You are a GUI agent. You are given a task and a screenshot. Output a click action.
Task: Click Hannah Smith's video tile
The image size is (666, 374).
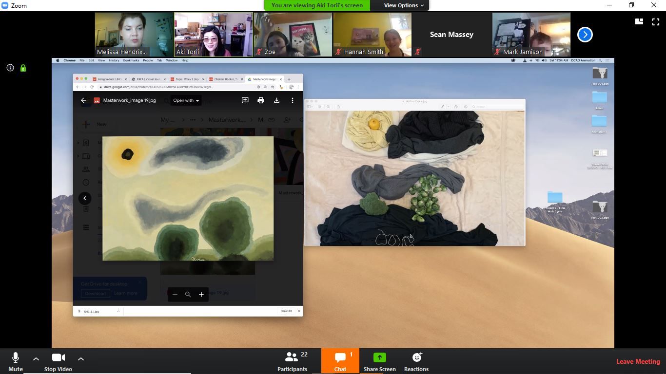coord(372,34)
